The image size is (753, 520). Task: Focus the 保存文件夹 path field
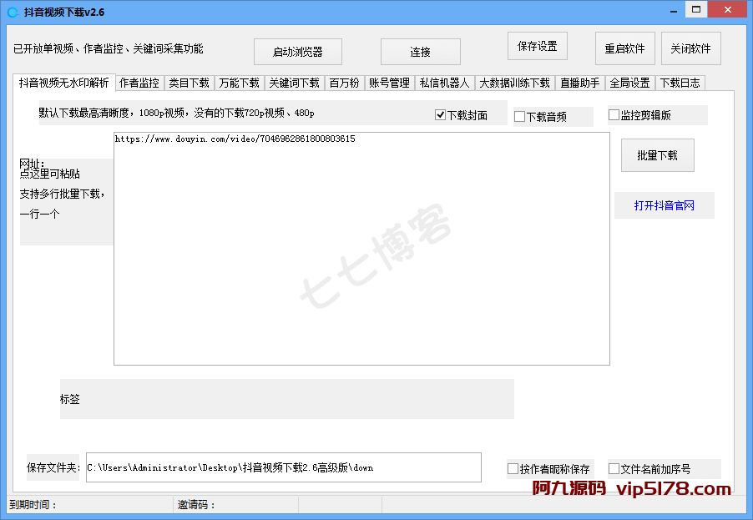coord(284,467)
